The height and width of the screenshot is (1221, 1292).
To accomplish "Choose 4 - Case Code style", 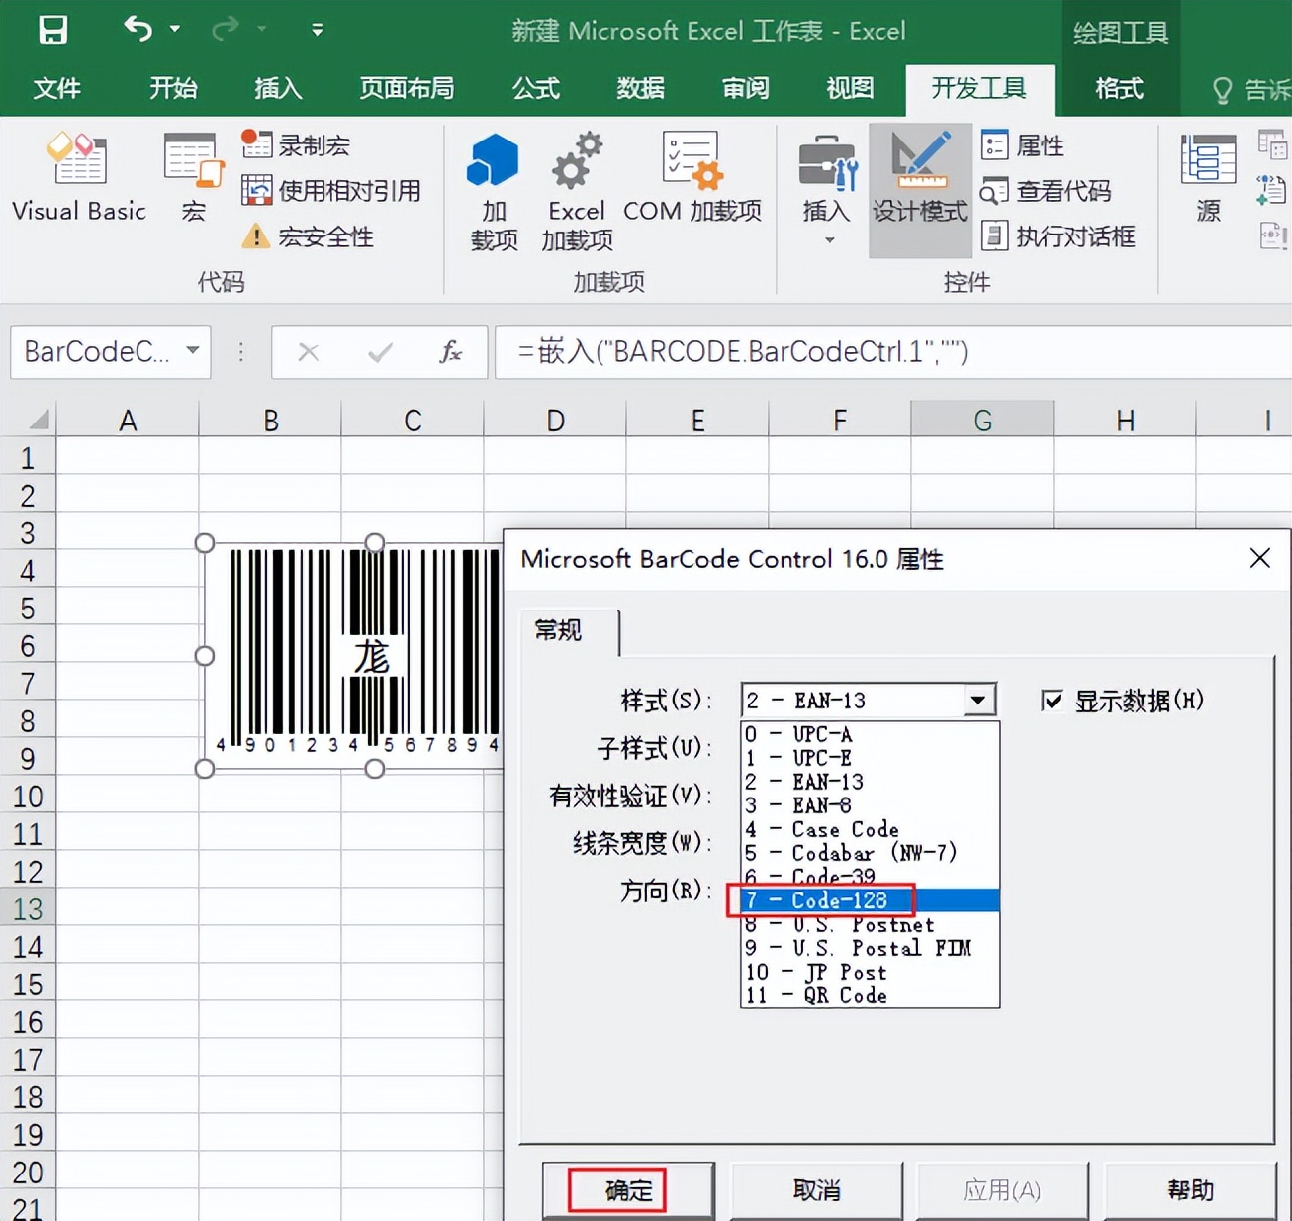I will (x=871, y=829).
